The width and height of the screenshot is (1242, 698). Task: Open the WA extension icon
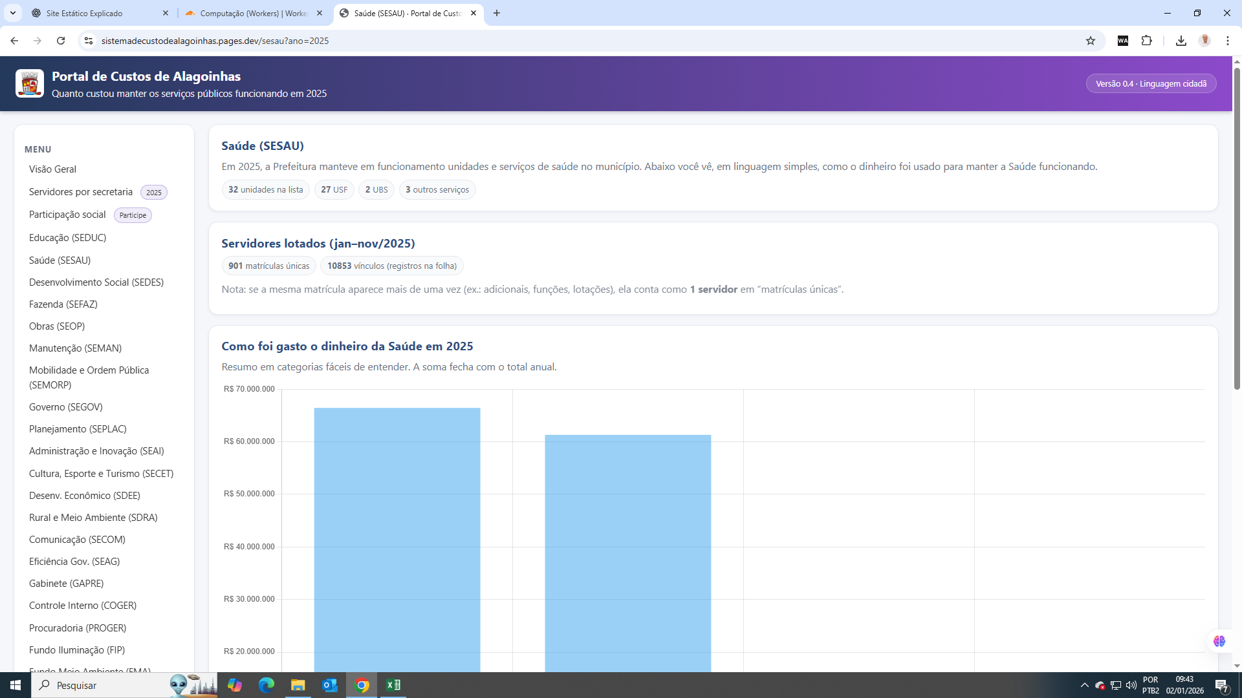click(1123, 41)
